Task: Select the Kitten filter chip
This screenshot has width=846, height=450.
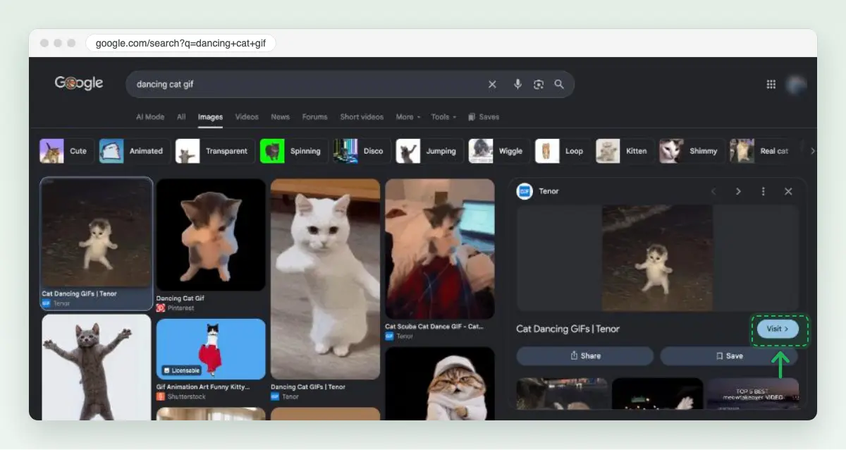Action: (625, 151)
